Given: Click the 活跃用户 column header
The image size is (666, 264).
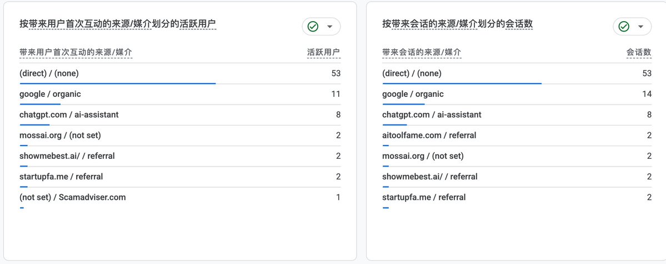Looking at the screenshot, I should coord(324,53).
